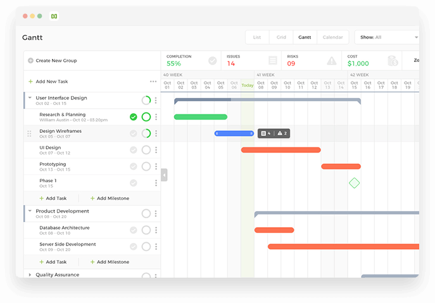Image resolution: width=435 pixels, height=303 pixels.
Task: Click Add Milestone under User Interface Design
Action: [x=110, y=198]
